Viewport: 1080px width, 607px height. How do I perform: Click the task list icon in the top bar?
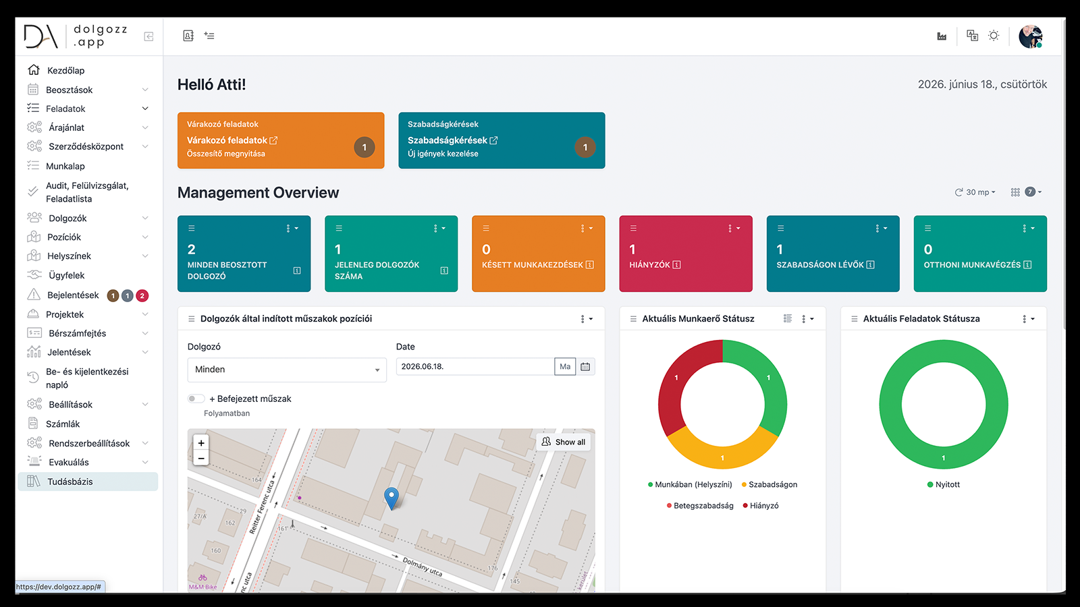coord(209,36)
